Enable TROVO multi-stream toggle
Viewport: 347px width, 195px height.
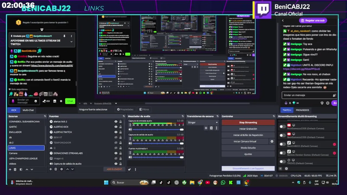pyautogui.click(x=282, y=161)
